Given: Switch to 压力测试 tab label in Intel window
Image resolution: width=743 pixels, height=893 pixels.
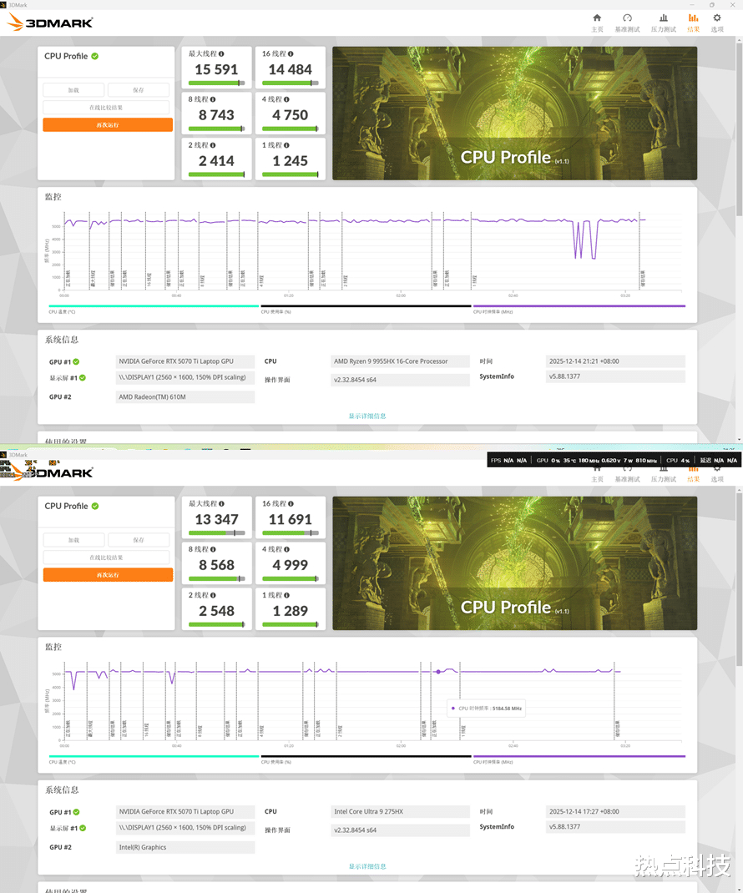Looking at the screenshot, I should click(x=663, y=480).
